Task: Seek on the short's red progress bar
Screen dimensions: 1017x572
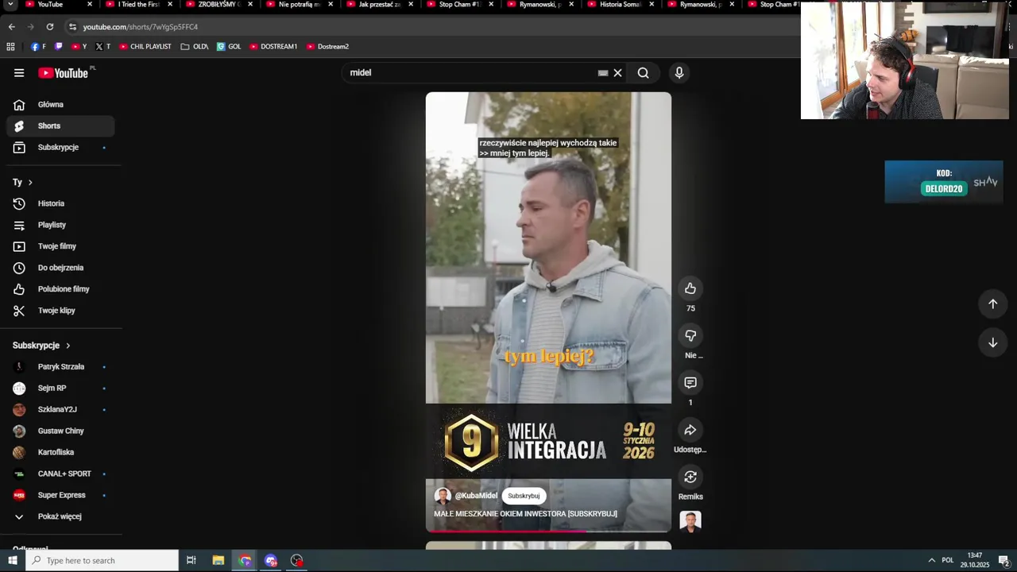Action: 548,531
